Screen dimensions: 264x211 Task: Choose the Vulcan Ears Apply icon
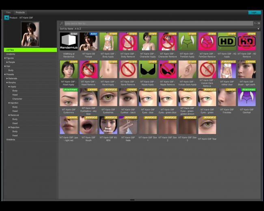(x=188, y=70)
